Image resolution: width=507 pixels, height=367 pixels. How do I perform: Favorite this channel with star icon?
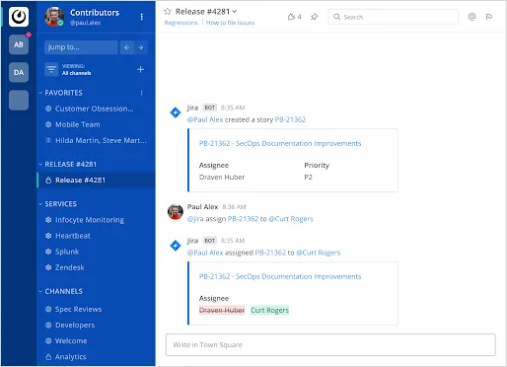click(x=168, y=12)
